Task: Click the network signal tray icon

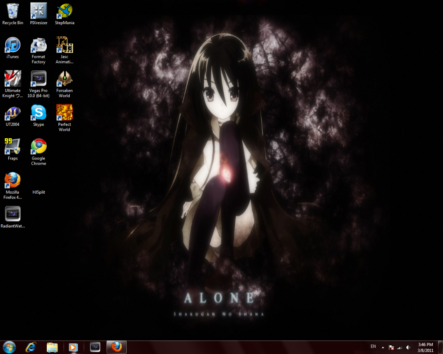Action: 399,348
